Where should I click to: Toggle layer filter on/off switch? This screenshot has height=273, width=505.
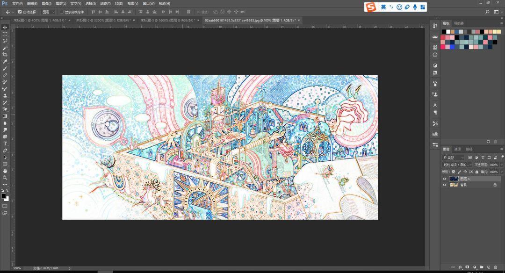pyautogui.click(x=502, y=157)
